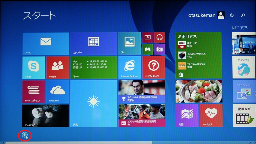The height and width of the screenshot is (144, 256).
Task: Select 花札@GAMEPACK in the Store tile
Action: [x=192, y=55]
